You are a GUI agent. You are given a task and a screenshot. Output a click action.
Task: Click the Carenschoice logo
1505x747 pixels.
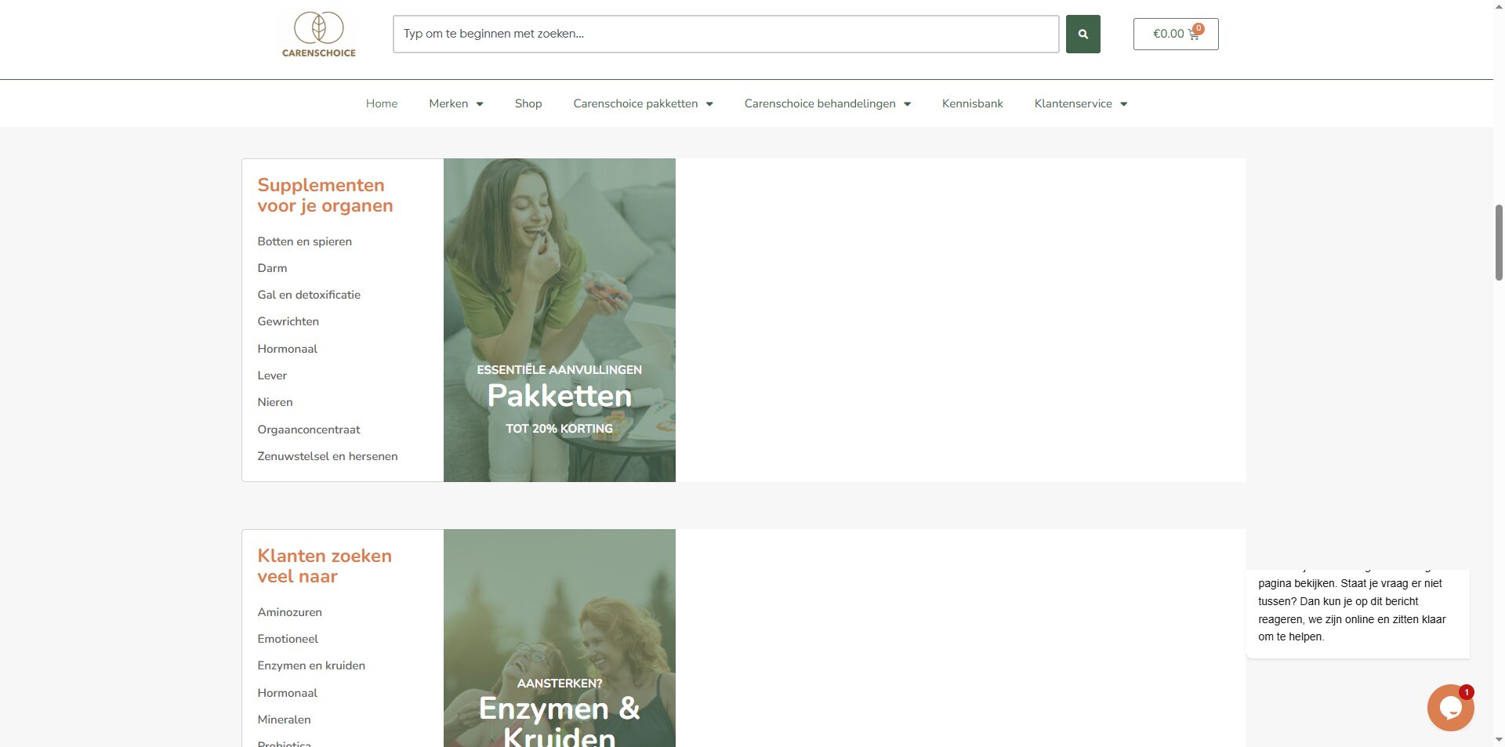point(318,34)
